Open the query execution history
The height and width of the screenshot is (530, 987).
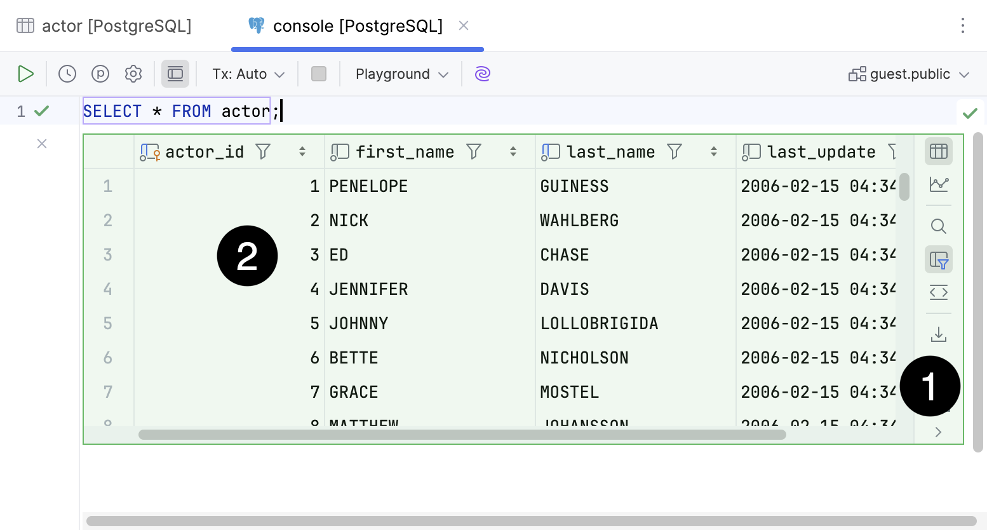[x=67, y=74]
